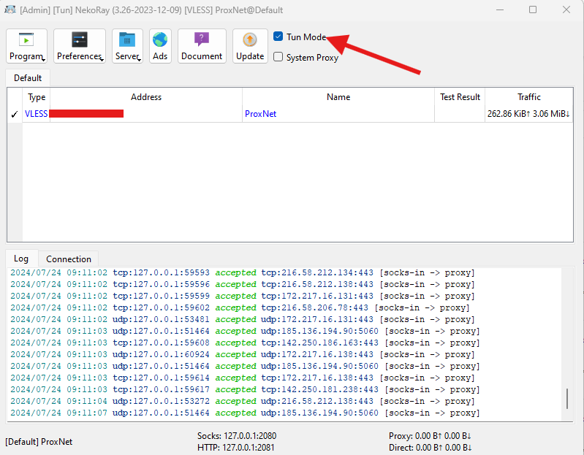
Task: Open the Preferences toolbar button
Action: [x=80, y=46]
